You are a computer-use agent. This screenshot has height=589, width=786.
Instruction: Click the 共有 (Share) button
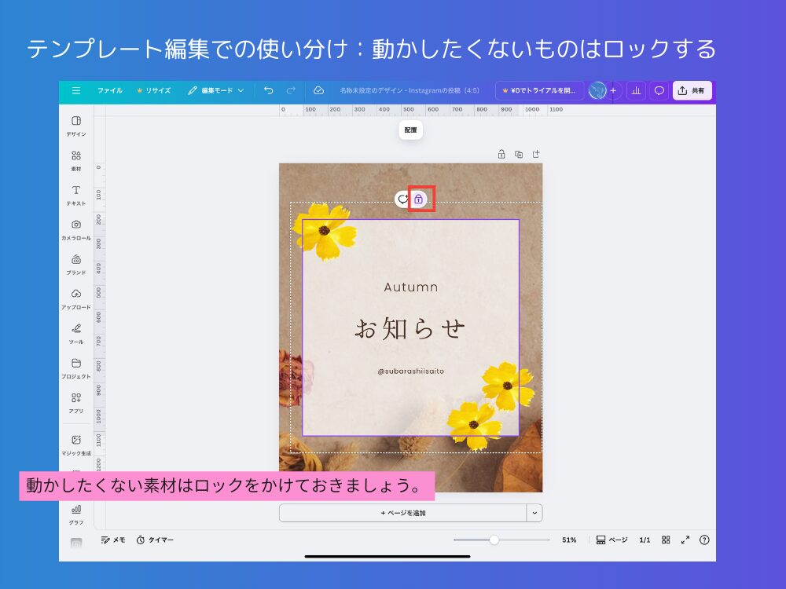692,90
